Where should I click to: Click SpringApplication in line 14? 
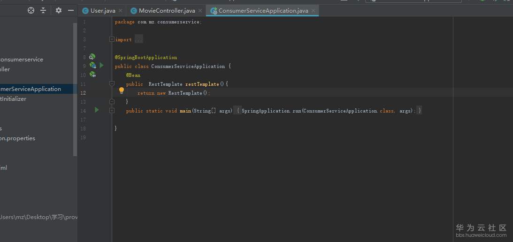coord(266,111)
